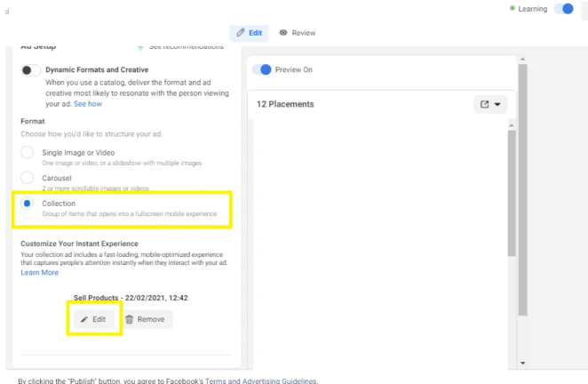Expand the preview share dropdown arrow
This screenshot has height=384, width=588.
tap(497, 104)
